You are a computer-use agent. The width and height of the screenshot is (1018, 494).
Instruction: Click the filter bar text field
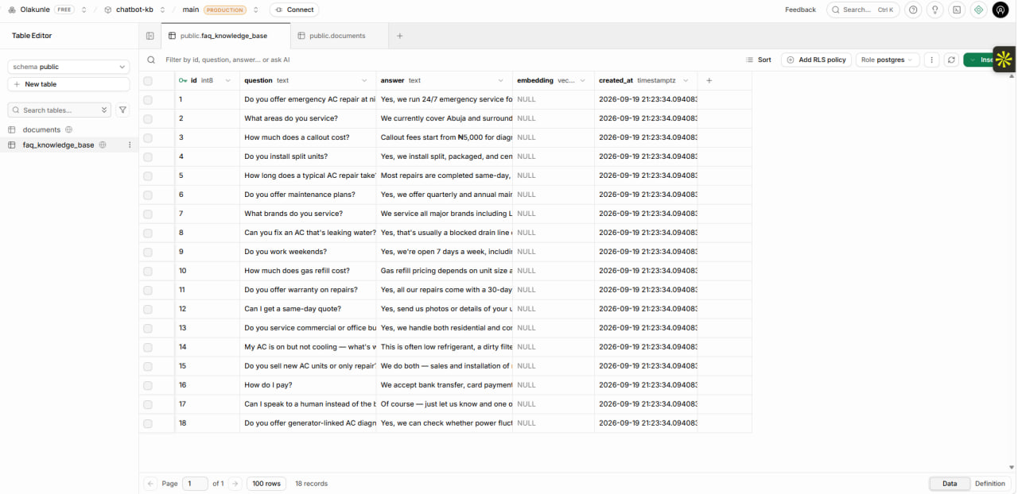pyautogui.click(x=227, y=60)
